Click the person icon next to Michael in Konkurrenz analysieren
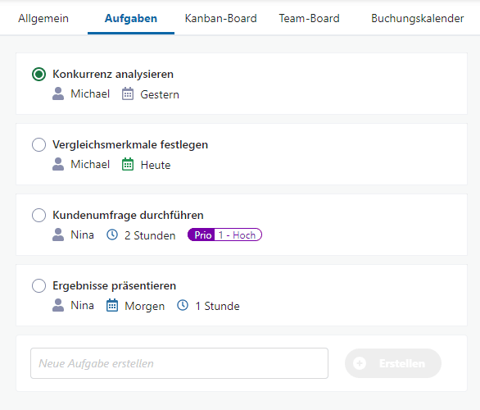 click(58, 93)
